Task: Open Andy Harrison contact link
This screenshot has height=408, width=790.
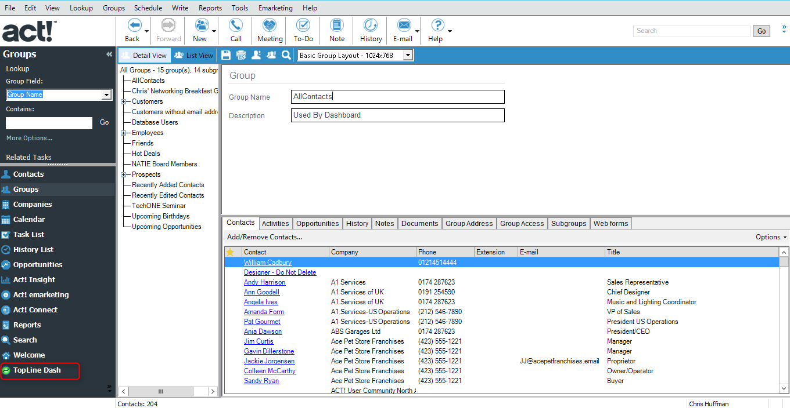Action: click(264, 282)
